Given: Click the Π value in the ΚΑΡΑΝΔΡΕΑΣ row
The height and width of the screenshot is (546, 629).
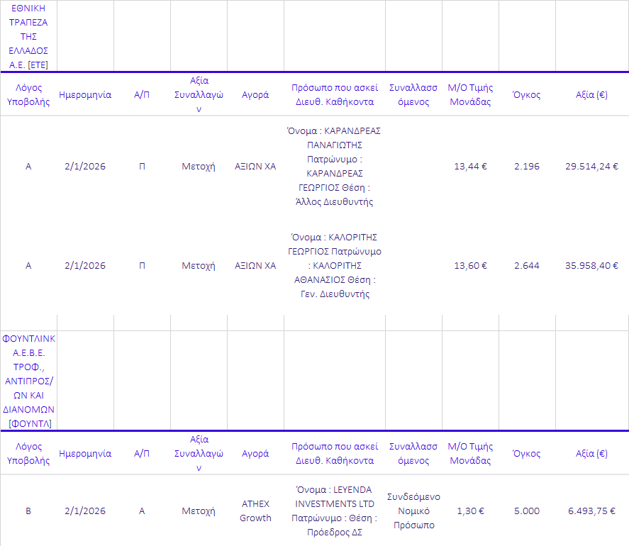Looking at the screenshot, I should (142, 166).
